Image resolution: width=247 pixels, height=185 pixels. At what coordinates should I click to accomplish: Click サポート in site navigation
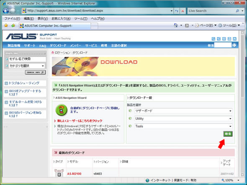[30, 46]
